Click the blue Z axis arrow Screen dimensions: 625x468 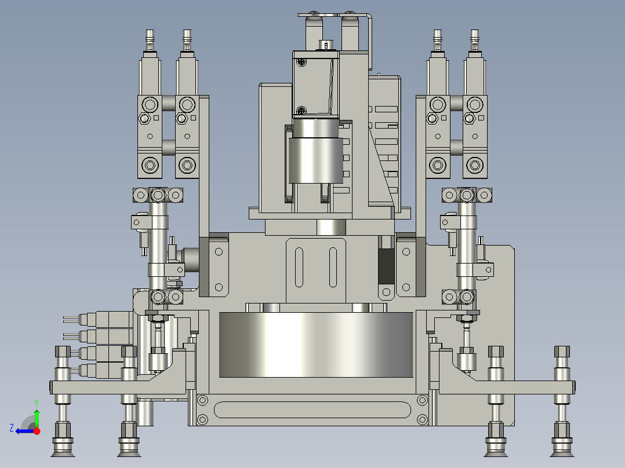point(25,432)
